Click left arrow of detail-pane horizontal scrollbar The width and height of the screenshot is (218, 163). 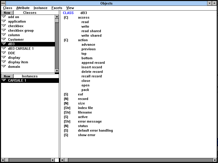[x=62, y=160]
